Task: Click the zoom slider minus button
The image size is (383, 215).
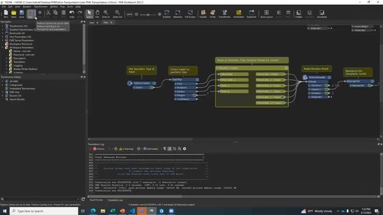Action: click(136, 14)
